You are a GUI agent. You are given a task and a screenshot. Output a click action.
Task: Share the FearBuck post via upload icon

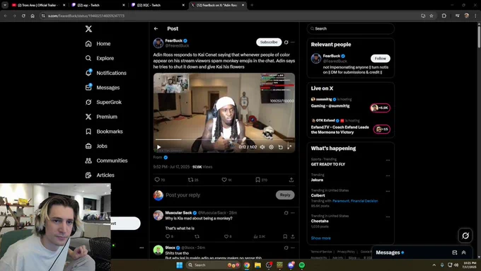pyautogui.click(x=291, y=180)
